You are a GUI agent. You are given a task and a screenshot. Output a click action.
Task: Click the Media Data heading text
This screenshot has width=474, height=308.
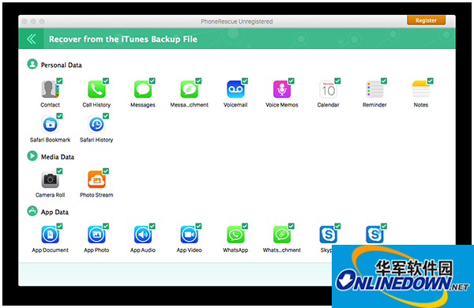[x=58, y=157]
